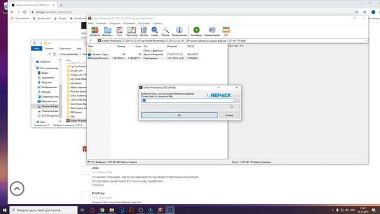
Task: Select Рабочий стол in the Explorer navigation pane
Action: click(47, 102)
